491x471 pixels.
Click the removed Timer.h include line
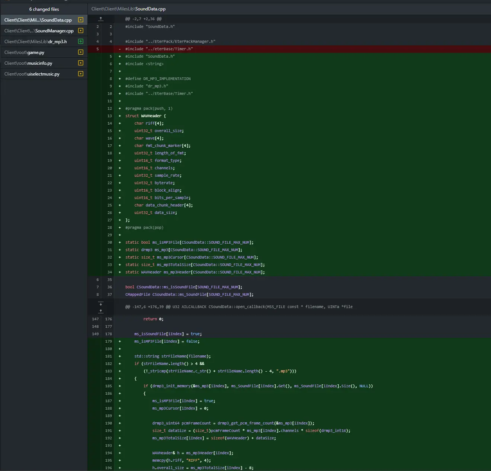tap(289, 49)
